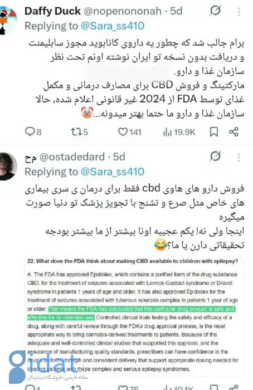Click Grok icon on Daffy Duck's tweet
The width and height of the screenshot is (253, 390).
(x=216, y=11)
